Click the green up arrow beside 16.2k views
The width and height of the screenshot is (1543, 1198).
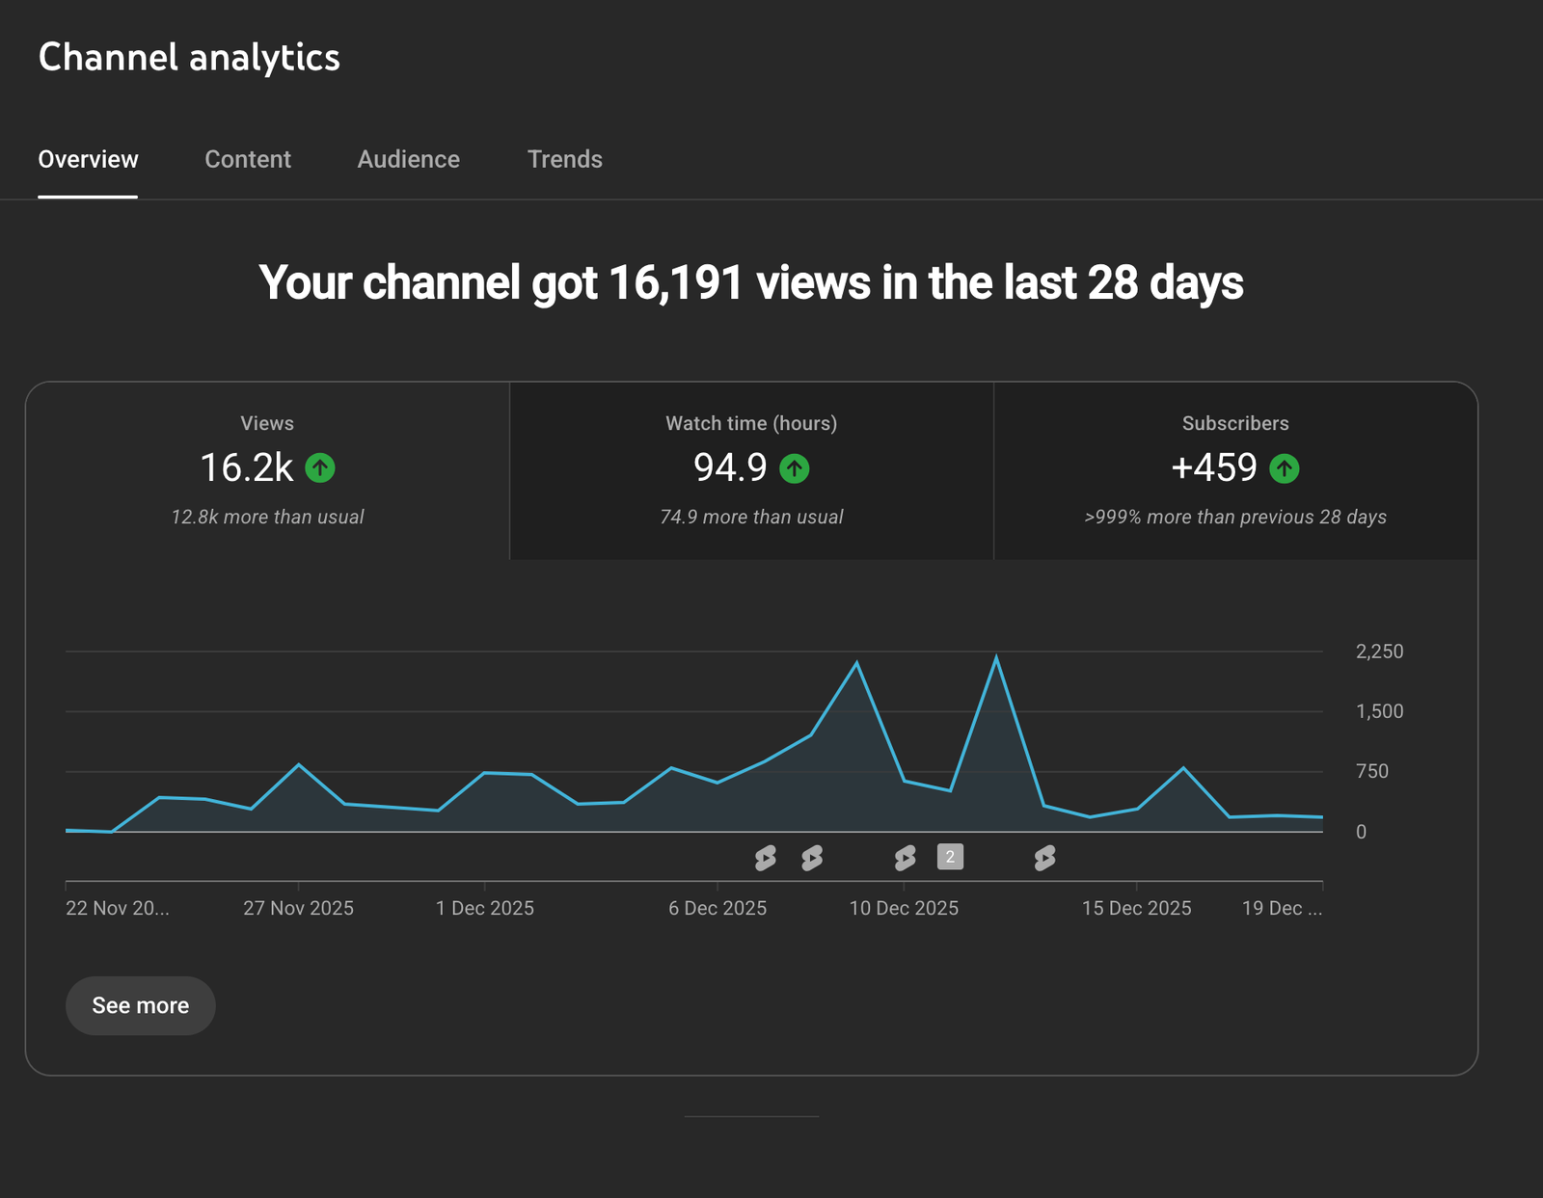(320, 468)
